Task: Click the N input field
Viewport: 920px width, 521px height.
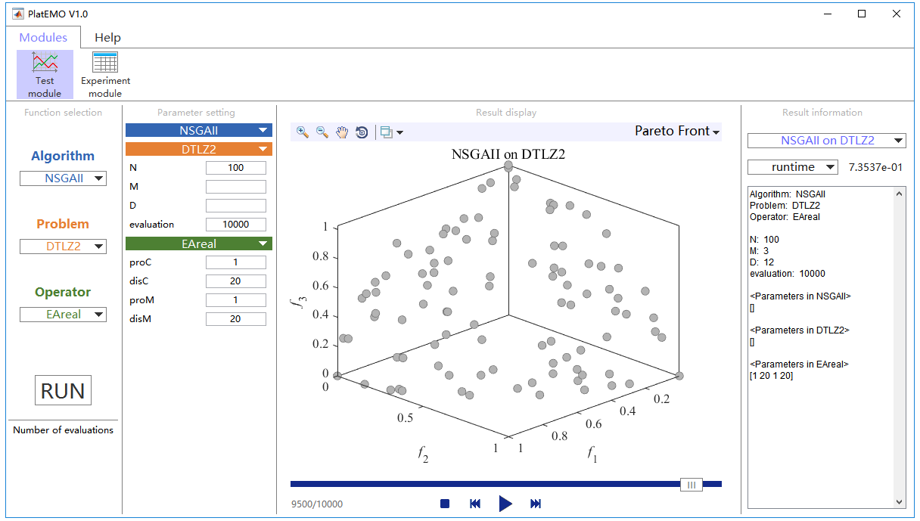Action: 236,168
